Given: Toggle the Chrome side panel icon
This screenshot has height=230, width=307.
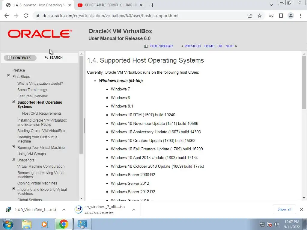Looking at the screenshot, I should tap(281, 16).
